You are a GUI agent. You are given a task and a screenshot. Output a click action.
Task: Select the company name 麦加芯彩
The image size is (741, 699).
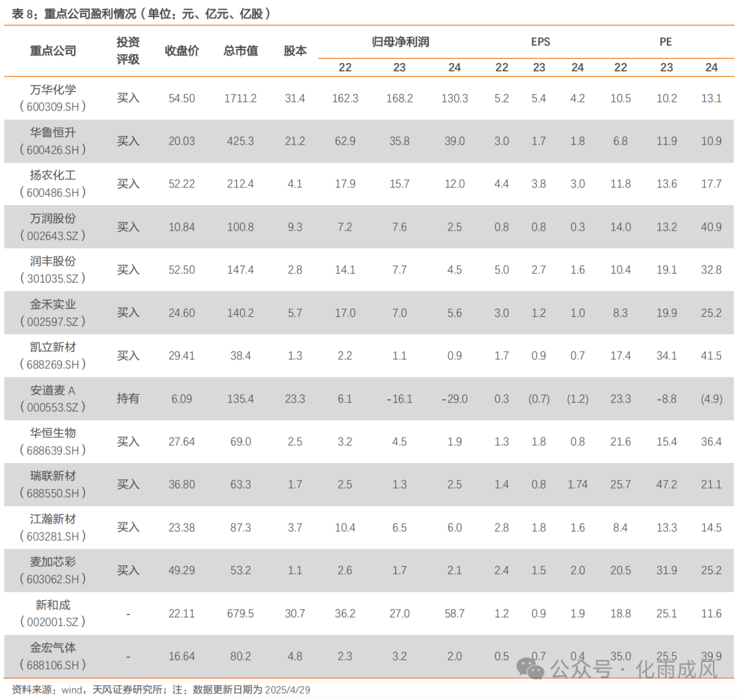tap(53, 562)
